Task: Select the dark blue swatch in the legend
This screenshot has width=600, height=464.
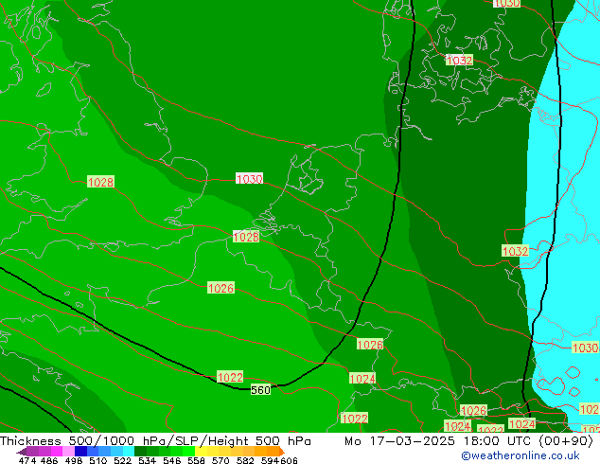Action: point(80,452)
